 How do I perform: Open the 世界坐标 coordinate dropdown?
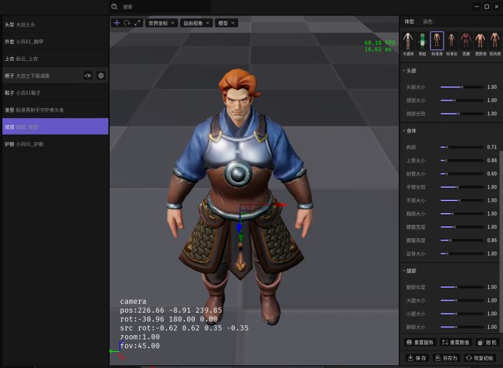click(161, 23)
